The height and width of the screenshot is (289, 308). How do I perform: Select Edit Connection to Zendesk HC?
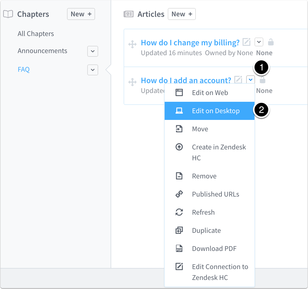pos(210,272)
